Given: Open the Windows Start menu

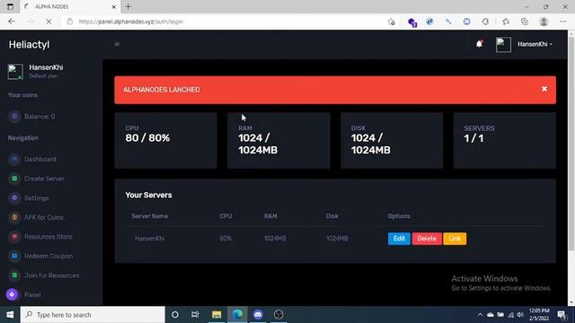Looking at the screenshot, I should (10, 315).
